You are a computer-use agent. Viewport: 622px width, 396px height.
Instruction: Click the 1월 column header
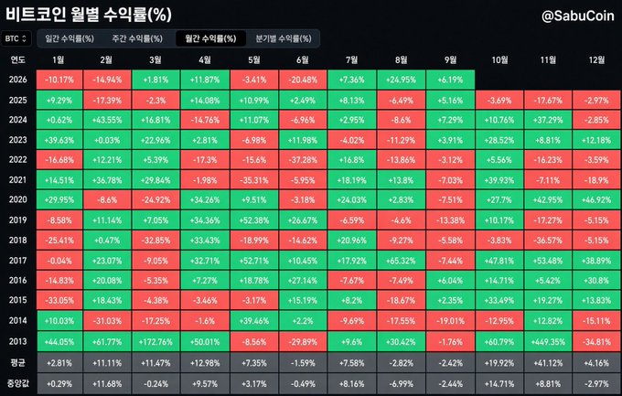pos(59,59)
